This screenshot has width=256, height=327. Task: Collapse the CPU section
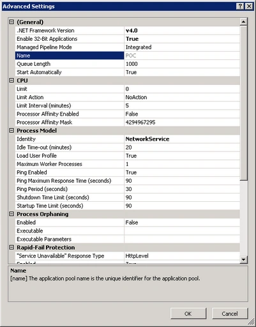point(11,80)
